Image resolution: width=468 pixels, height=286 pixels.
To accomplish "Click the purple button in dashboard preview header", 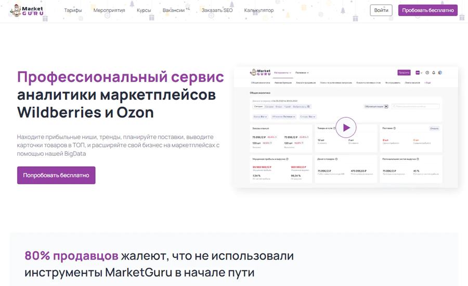I will pos(404,72).
